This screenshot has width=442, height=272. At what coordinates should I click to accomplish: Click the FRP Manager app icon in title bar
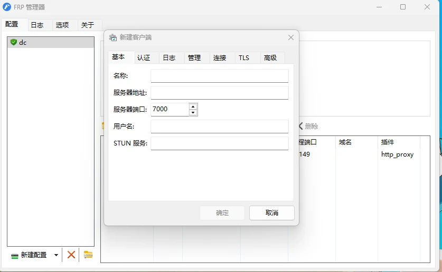point(7,7)
